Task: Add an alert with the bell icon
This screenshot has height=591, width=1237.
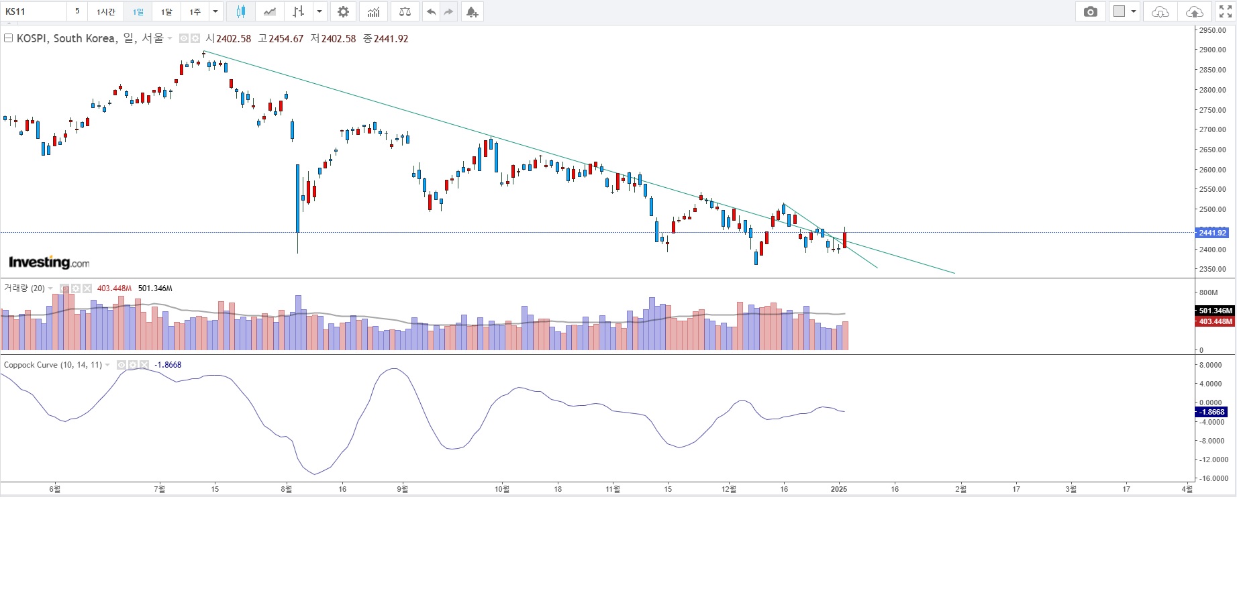Action: click(x=472, y=11)
